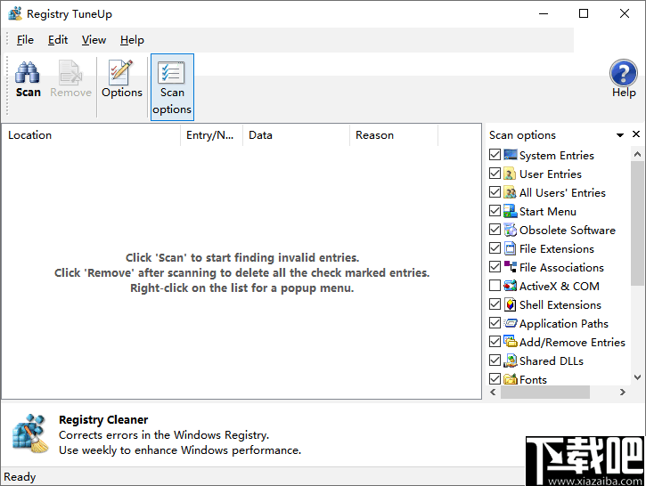Click the System Entries monitor icon
Viewport: 646px width, 486px height.
click(510, 155)
